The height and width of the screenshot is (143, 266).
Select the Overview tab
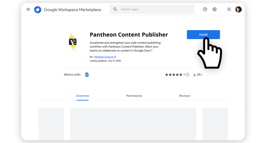(x=82, y=96)
